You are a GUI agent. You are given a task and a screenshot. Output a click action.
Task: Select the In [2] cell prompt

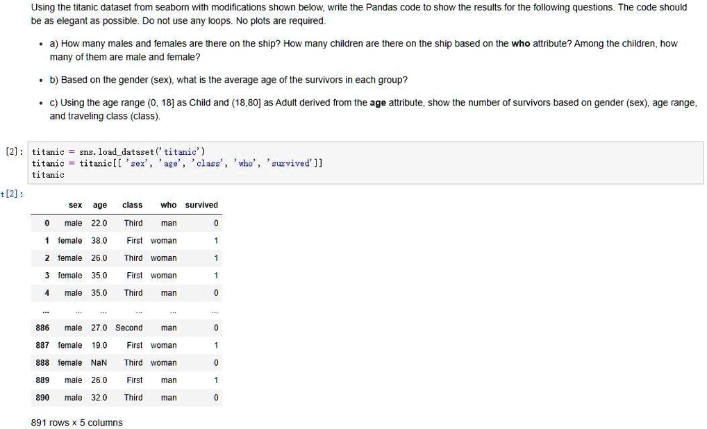[14, 151]
